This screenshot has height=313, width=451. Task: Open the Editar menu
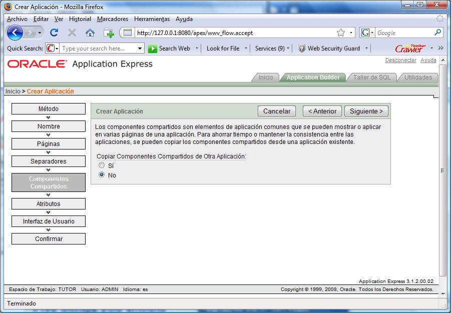pos(41,19)
